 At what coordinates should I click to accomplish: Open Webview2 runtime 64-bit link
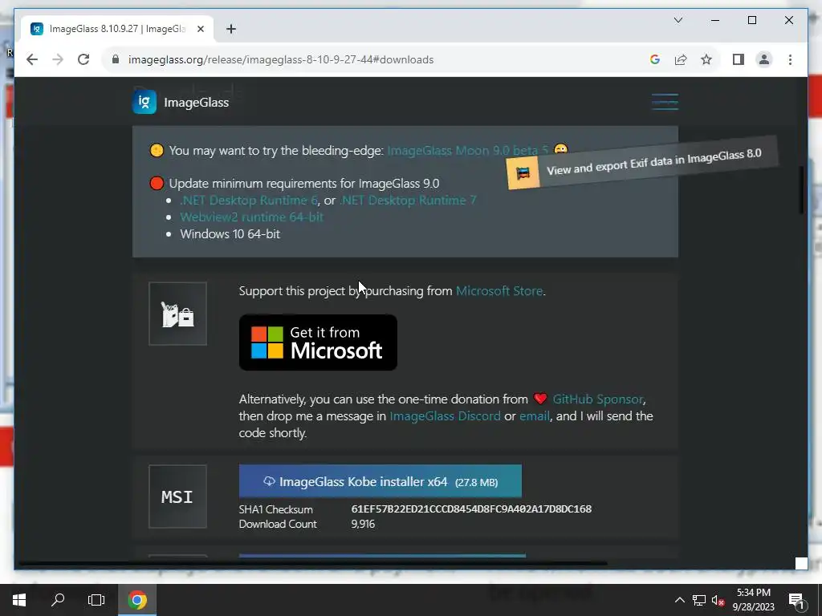point(251,217)
